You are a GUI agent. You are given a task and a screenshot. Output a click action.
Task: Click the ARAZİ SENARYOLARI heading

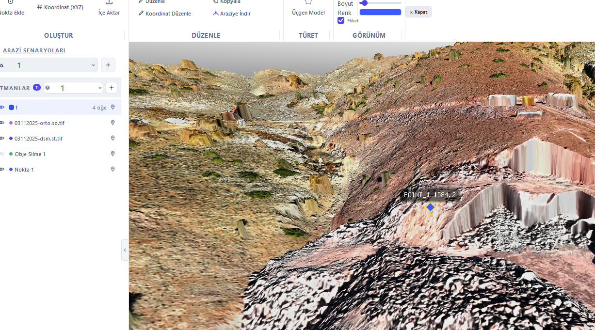(x=34, y=50)
